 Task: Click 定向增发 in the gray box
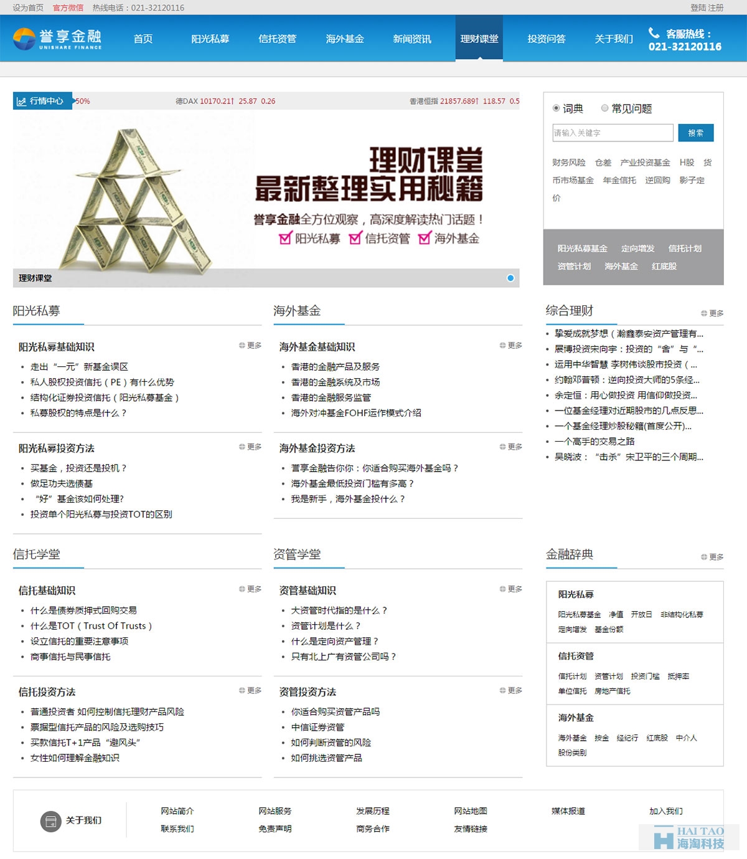pos(638,249)
